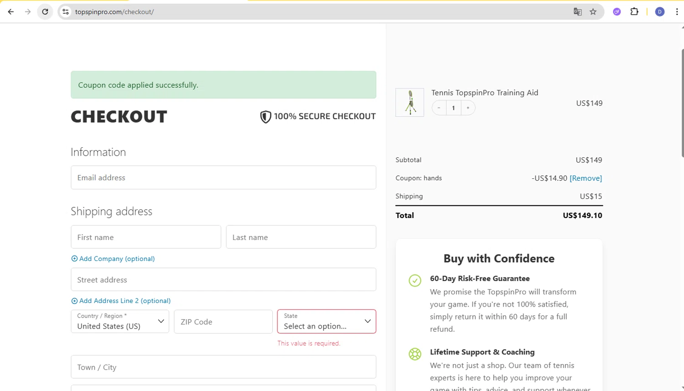Expand Add Address Line 2 (optional)

point(121,301)
